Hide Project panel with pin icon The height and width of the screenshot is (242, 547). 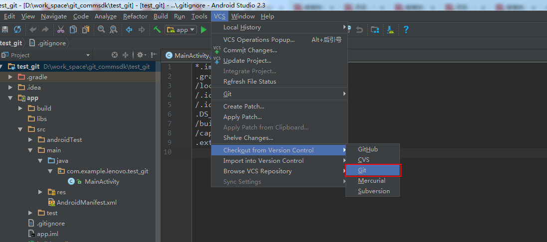(x=154, y=55)
